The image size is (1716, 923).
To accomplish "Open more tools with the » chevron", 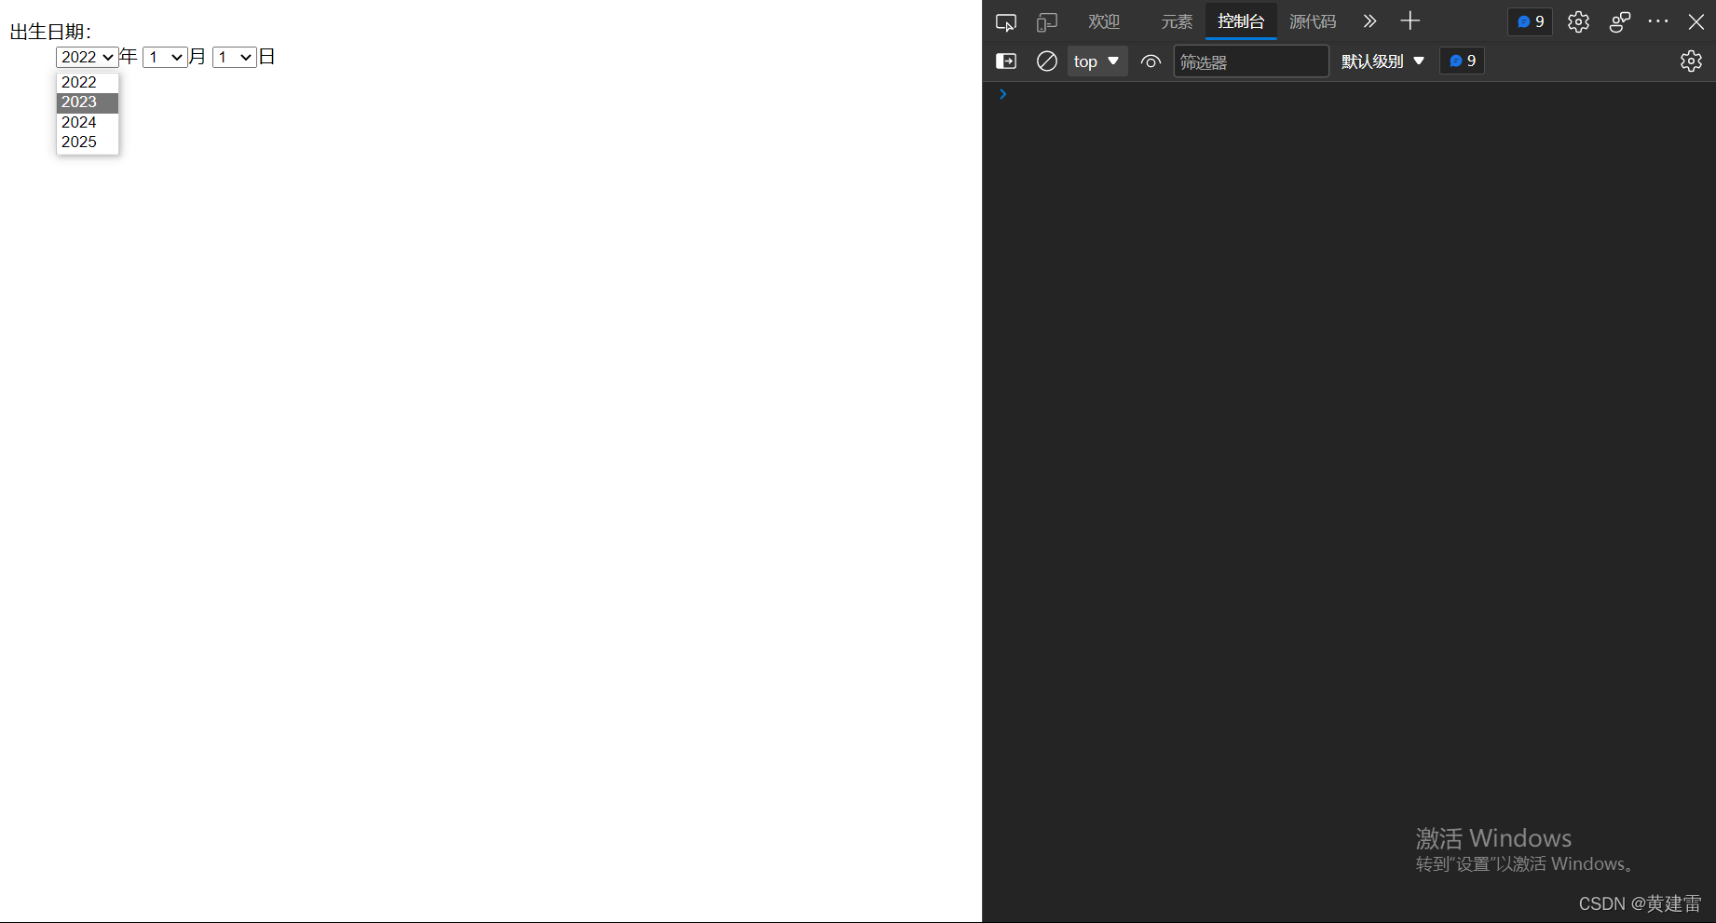I will (1369, 21).
